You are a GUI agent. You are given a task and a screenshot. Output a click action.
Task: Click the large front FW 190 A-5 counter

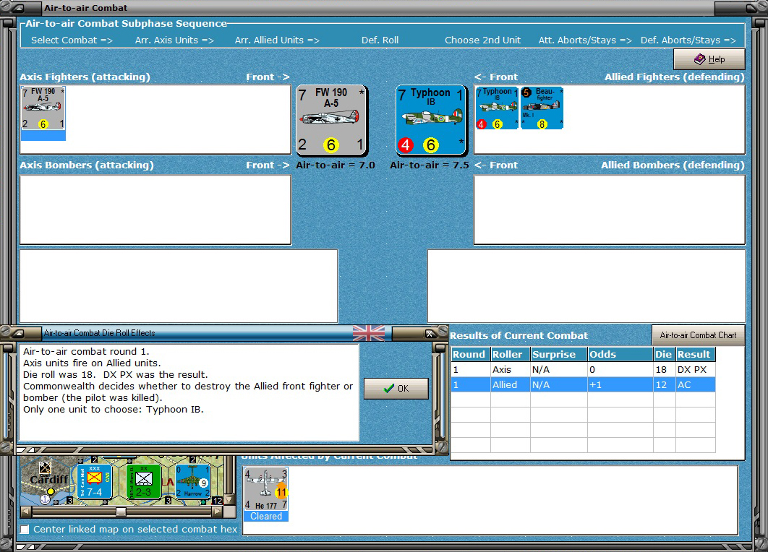[x=332, y=120]
